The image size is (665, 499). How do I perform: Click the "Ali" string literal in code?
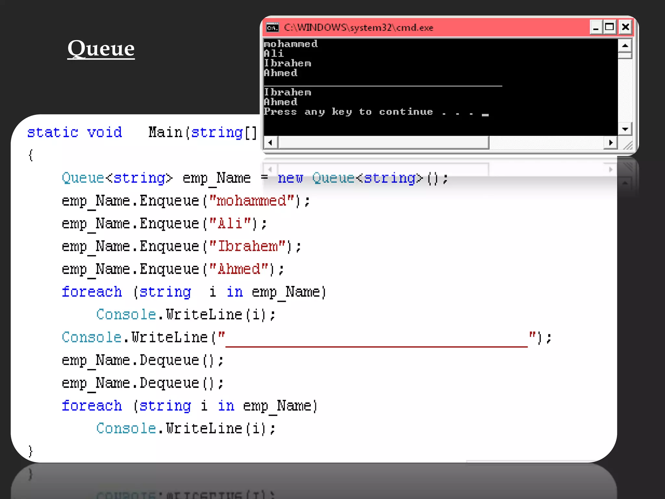click(x=230, y=224)
